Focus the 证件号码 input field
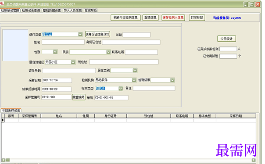This screenshot has height=164, width=265. point(69,71)
